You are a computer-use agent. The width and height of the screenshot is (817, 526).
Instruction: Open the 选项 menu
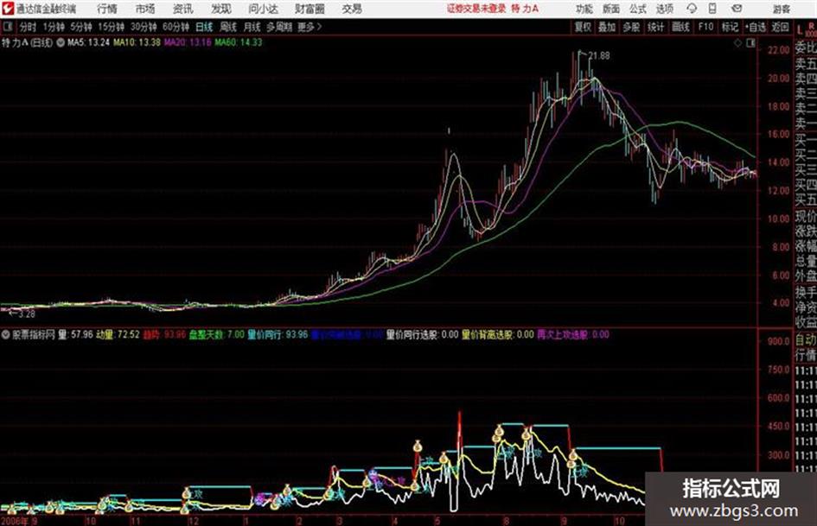(x=664, y=9)
